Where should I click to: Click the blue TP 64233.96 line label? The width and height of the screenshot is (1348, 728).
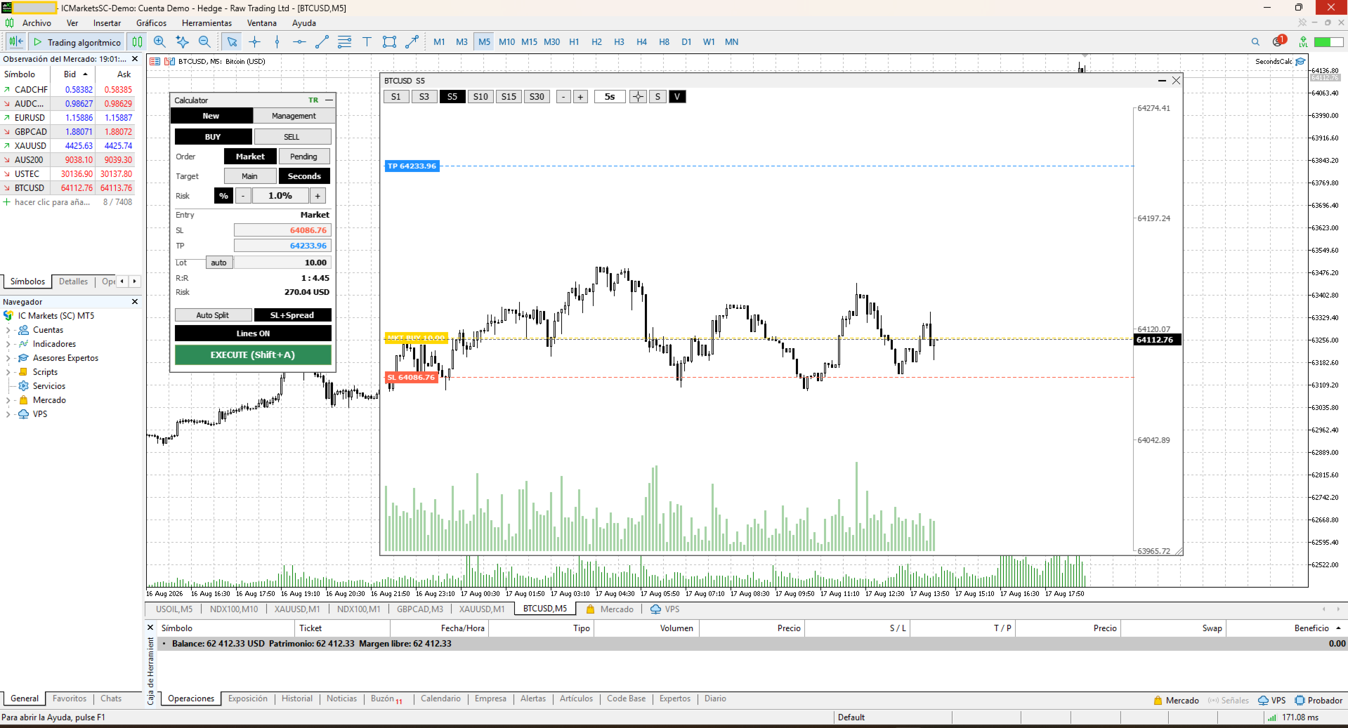click(412, 166)
